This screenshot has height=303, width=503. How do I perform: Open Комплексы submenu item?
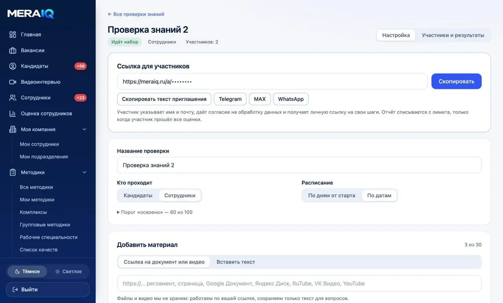pyautogui.click(x=34, y=212)
